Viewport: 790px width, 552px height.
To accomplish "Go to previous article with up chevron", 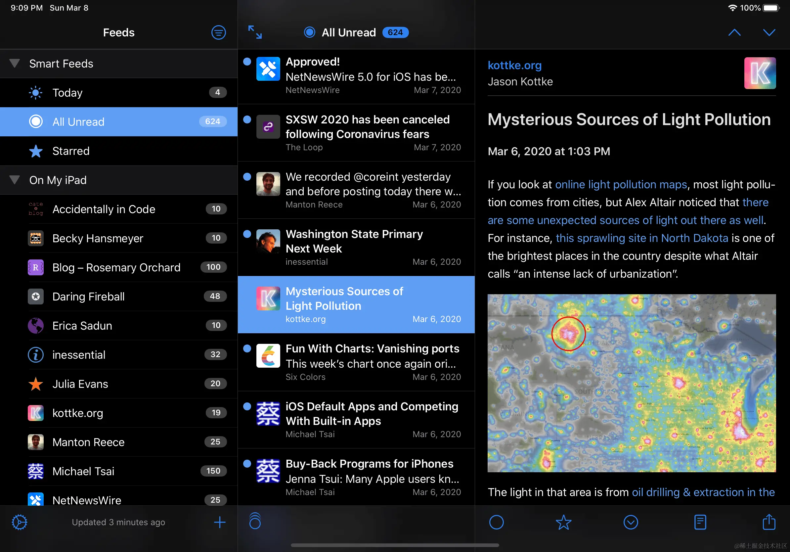I will [x=734, y=32].
